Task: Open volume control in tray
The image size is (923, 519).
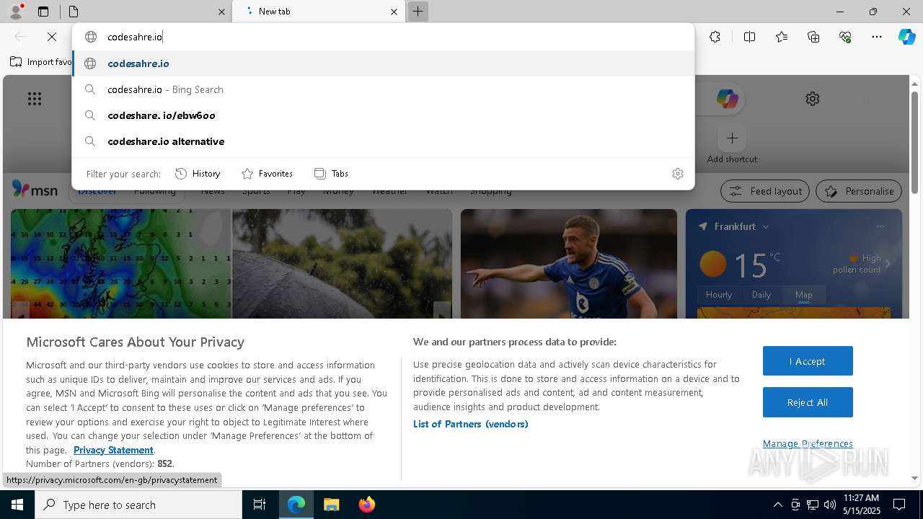Action: coord(829,505)
